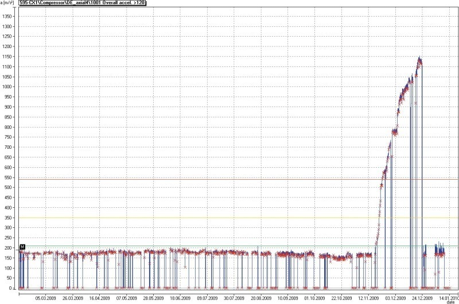Screen dimensions: 459x304
Task: Click the 1000 value on y-axis
Action: (8, 86)
